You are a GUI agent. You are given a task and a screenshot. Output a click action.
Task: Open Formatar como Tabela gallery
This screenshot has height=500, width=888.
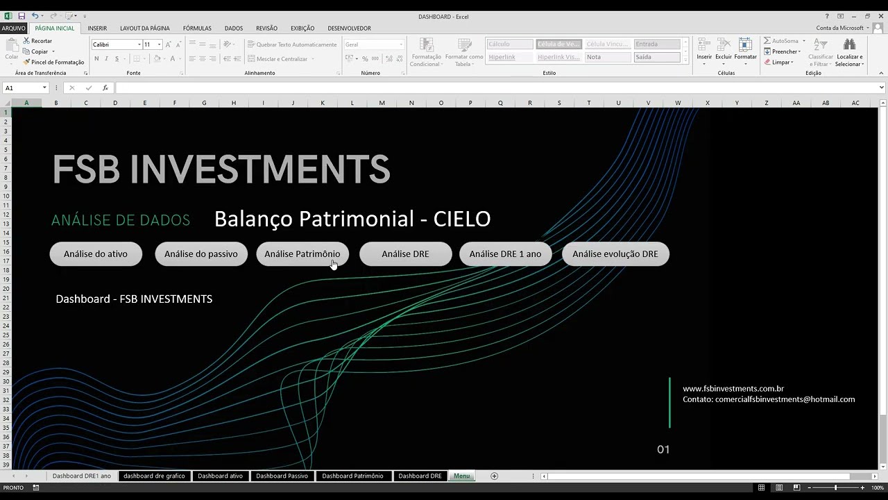pos(464,52)
